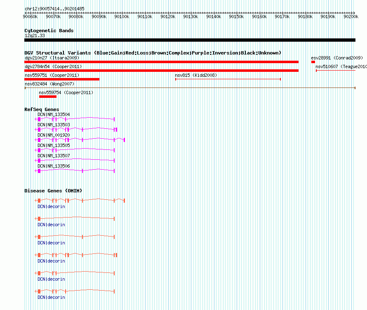
Task: Open the second DCN|decorin link under OMIM
Action: pos(51,225)
